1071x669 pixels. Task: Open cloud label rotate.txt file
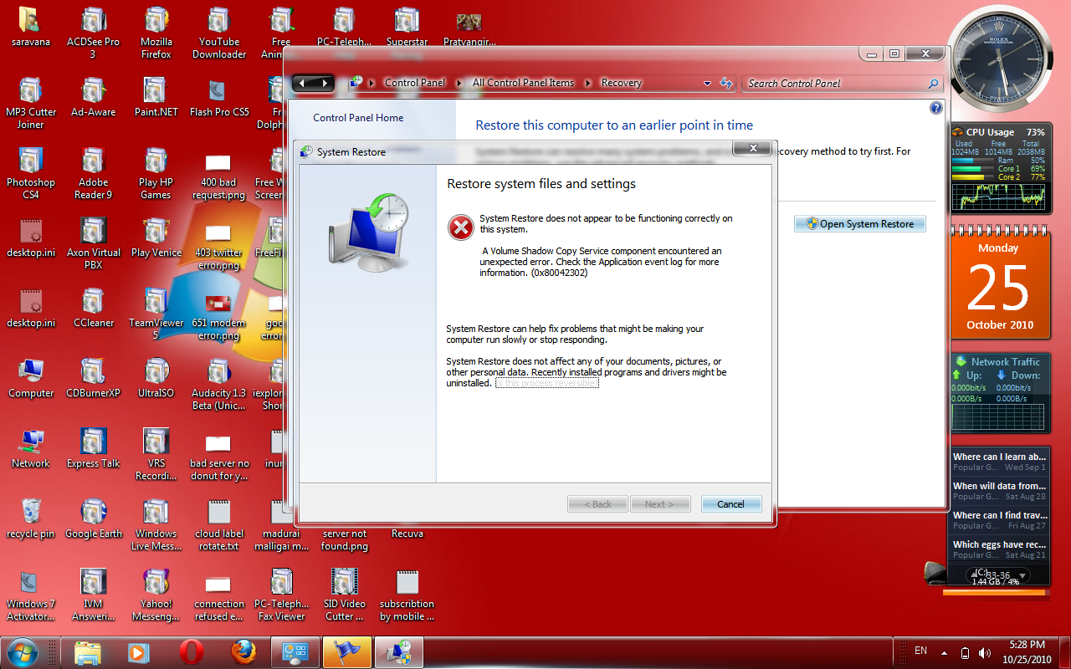219,524
